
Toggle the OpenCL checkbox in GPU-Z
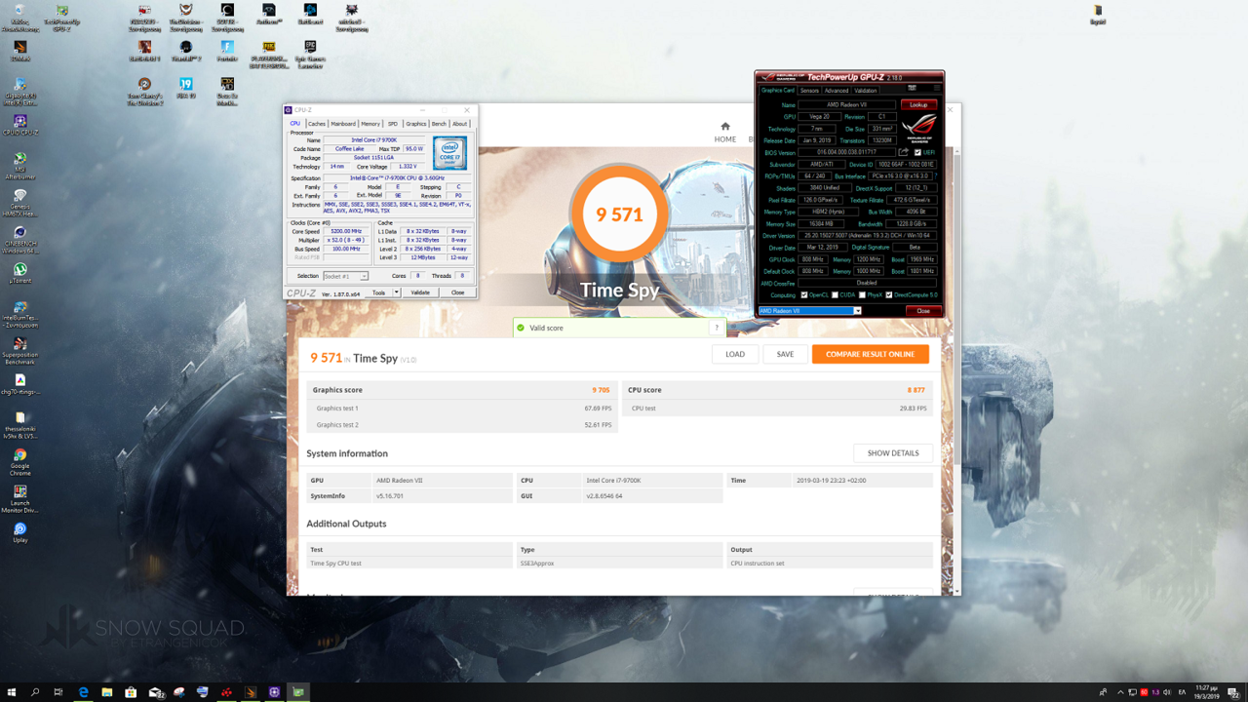click(803, 294)
